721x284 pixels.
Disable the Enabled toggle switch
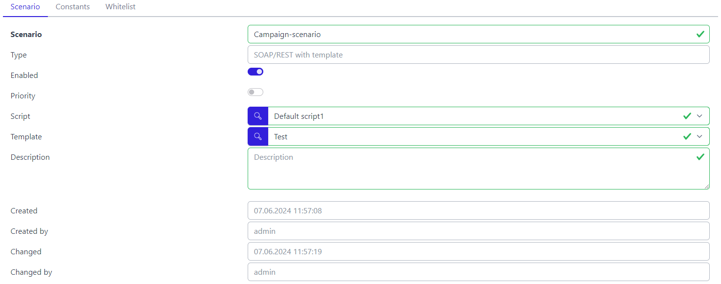[x=255, y=72]
